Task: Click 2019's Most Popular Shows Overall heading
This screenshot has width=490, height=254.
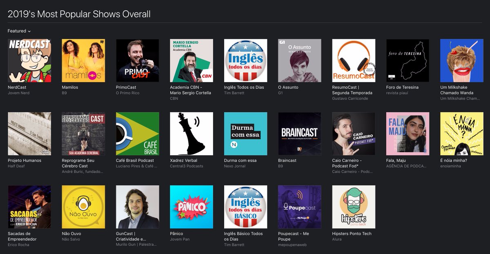Action: (x=79, y=14)
